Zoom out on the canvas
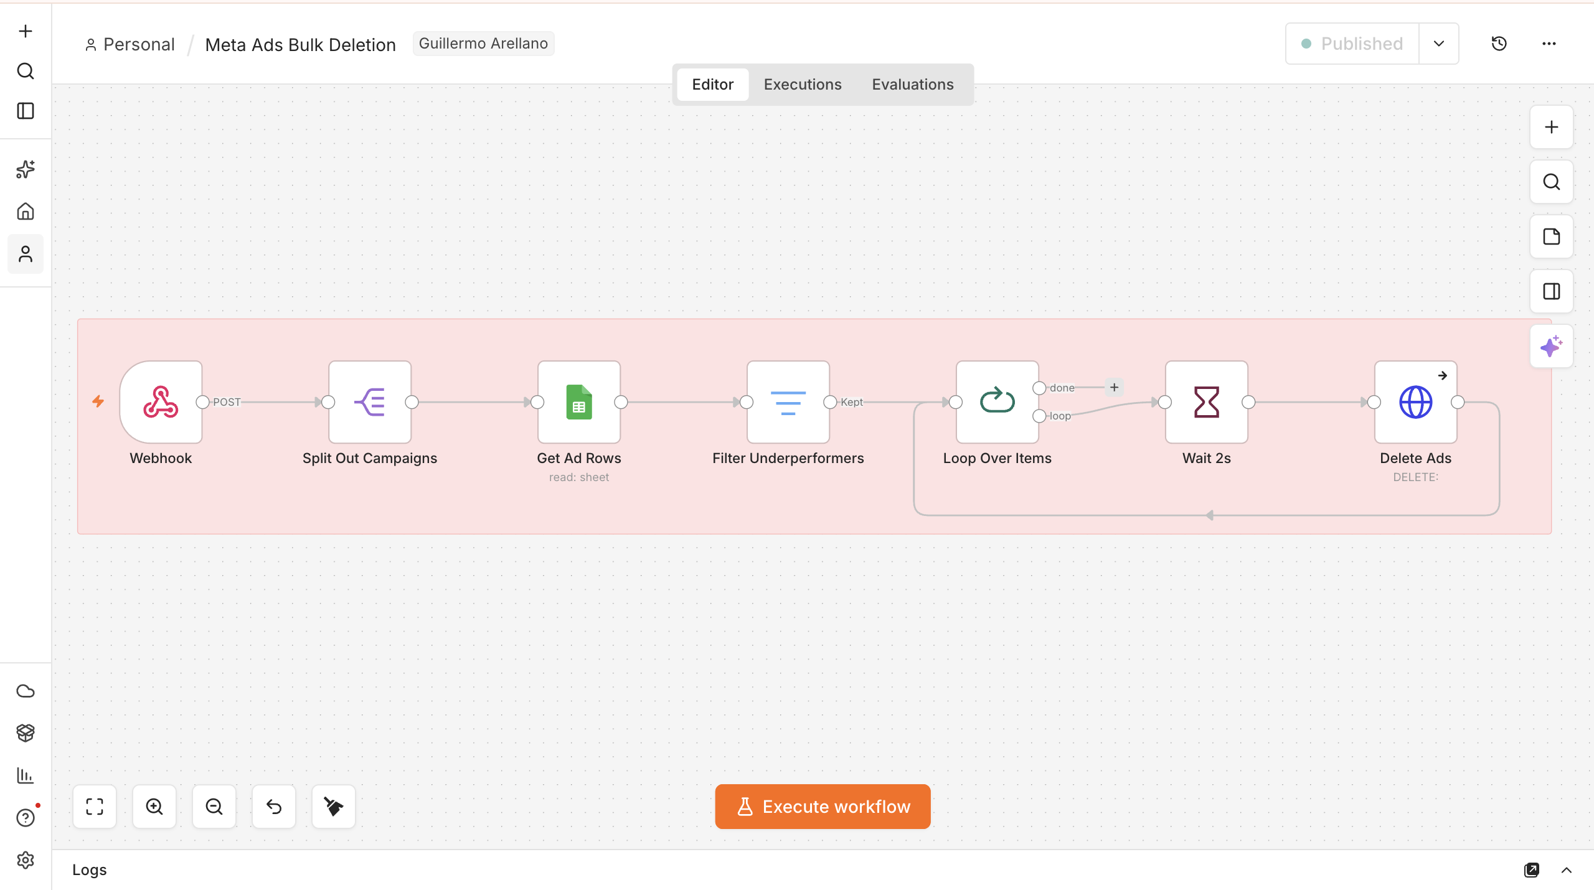Viewport: 1594px width, 890px height. tap(214, 807)
